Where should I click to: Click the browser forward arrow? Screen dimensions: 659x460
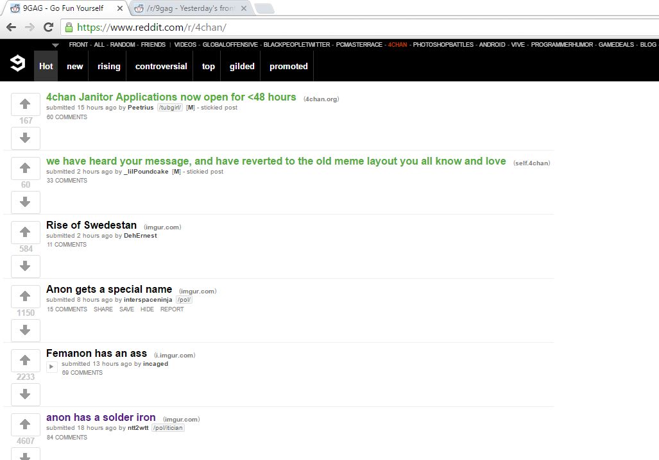click(x=30, y=28)
